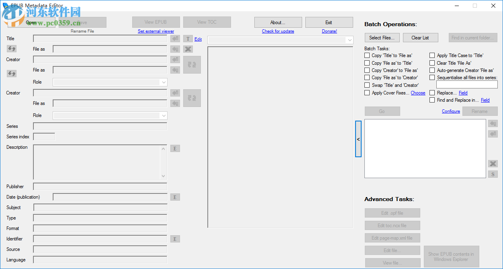This screenshot has height=269, width=503.
Task: Click the rotate/swap icon beside first Creator
Action: [192, 64]
